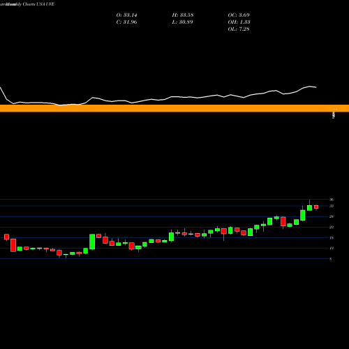Viewport: 349px width, 349px height.
Task: Click the chart title ending in USA UVE
Action: pyautogui.click(x=27, y=4)
